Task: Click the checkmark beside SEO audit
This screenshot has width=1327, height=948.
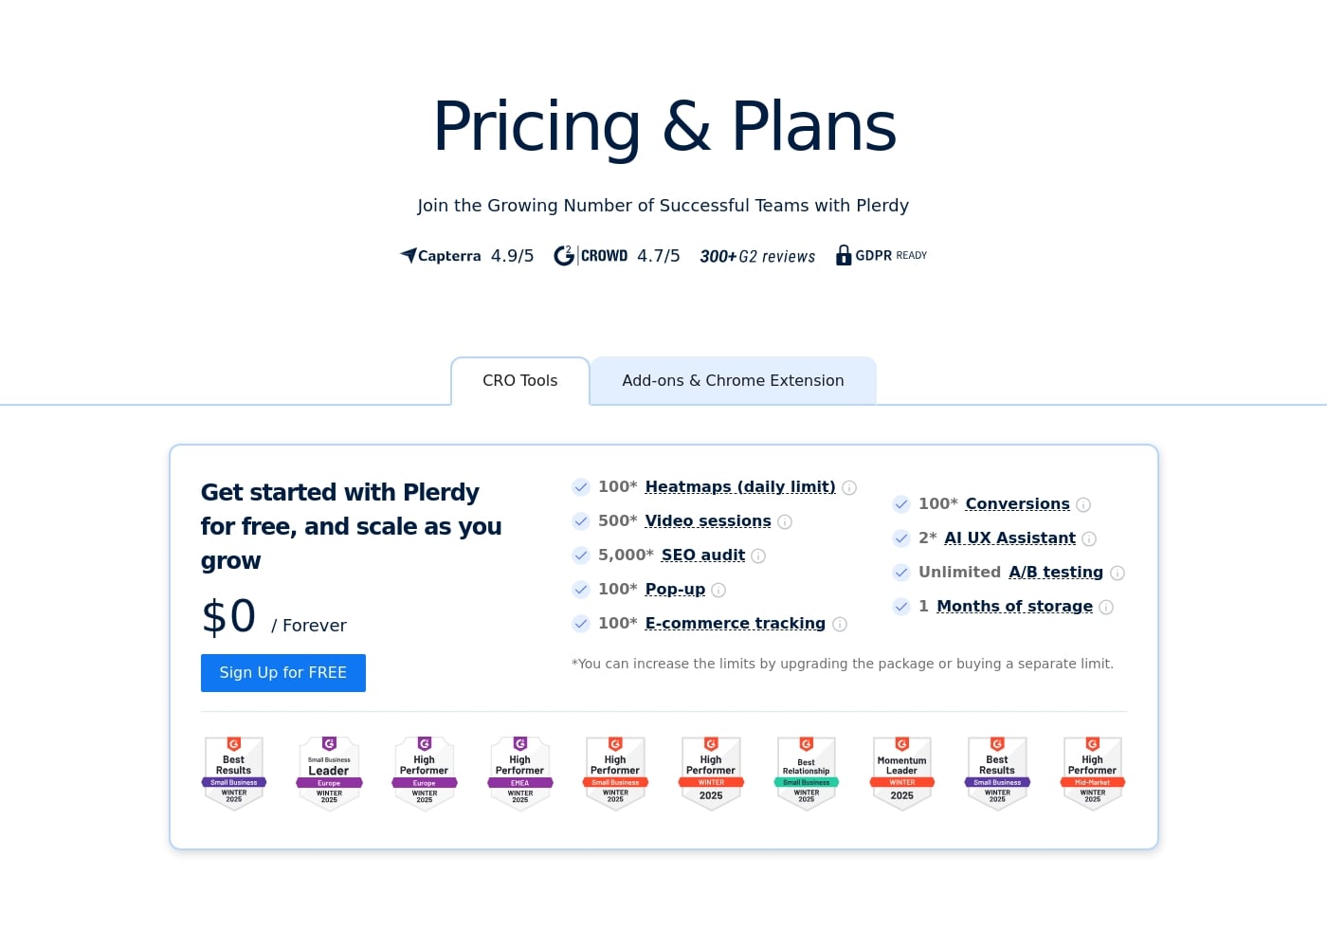Action: click(580, 556)
